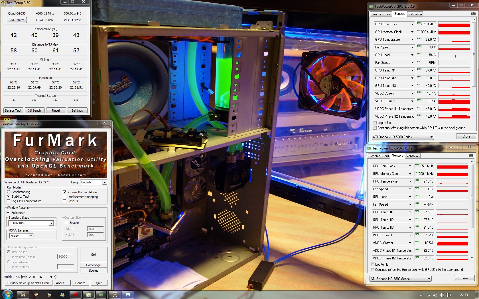479x299 pixels.
Task: Click the Real Temp title bar icon
Action: 3,3
